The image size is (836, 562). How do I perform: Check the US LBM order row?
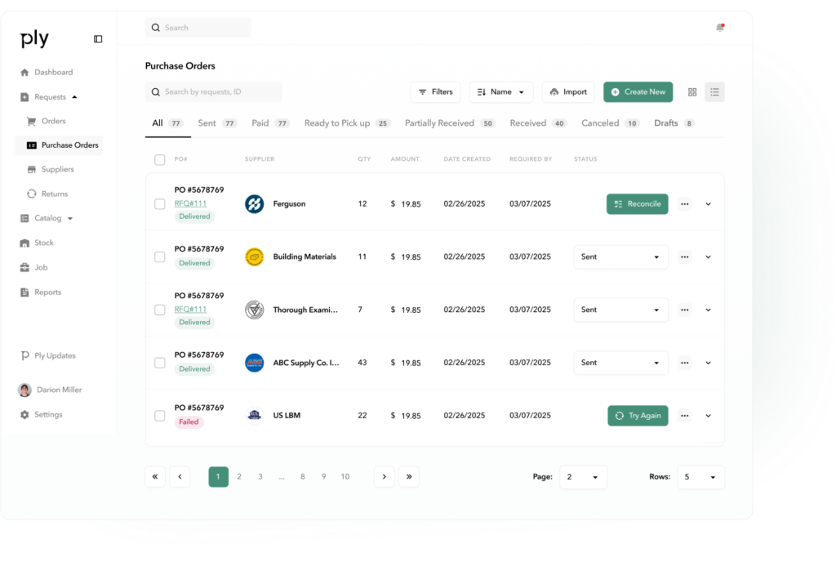point(160,416)
